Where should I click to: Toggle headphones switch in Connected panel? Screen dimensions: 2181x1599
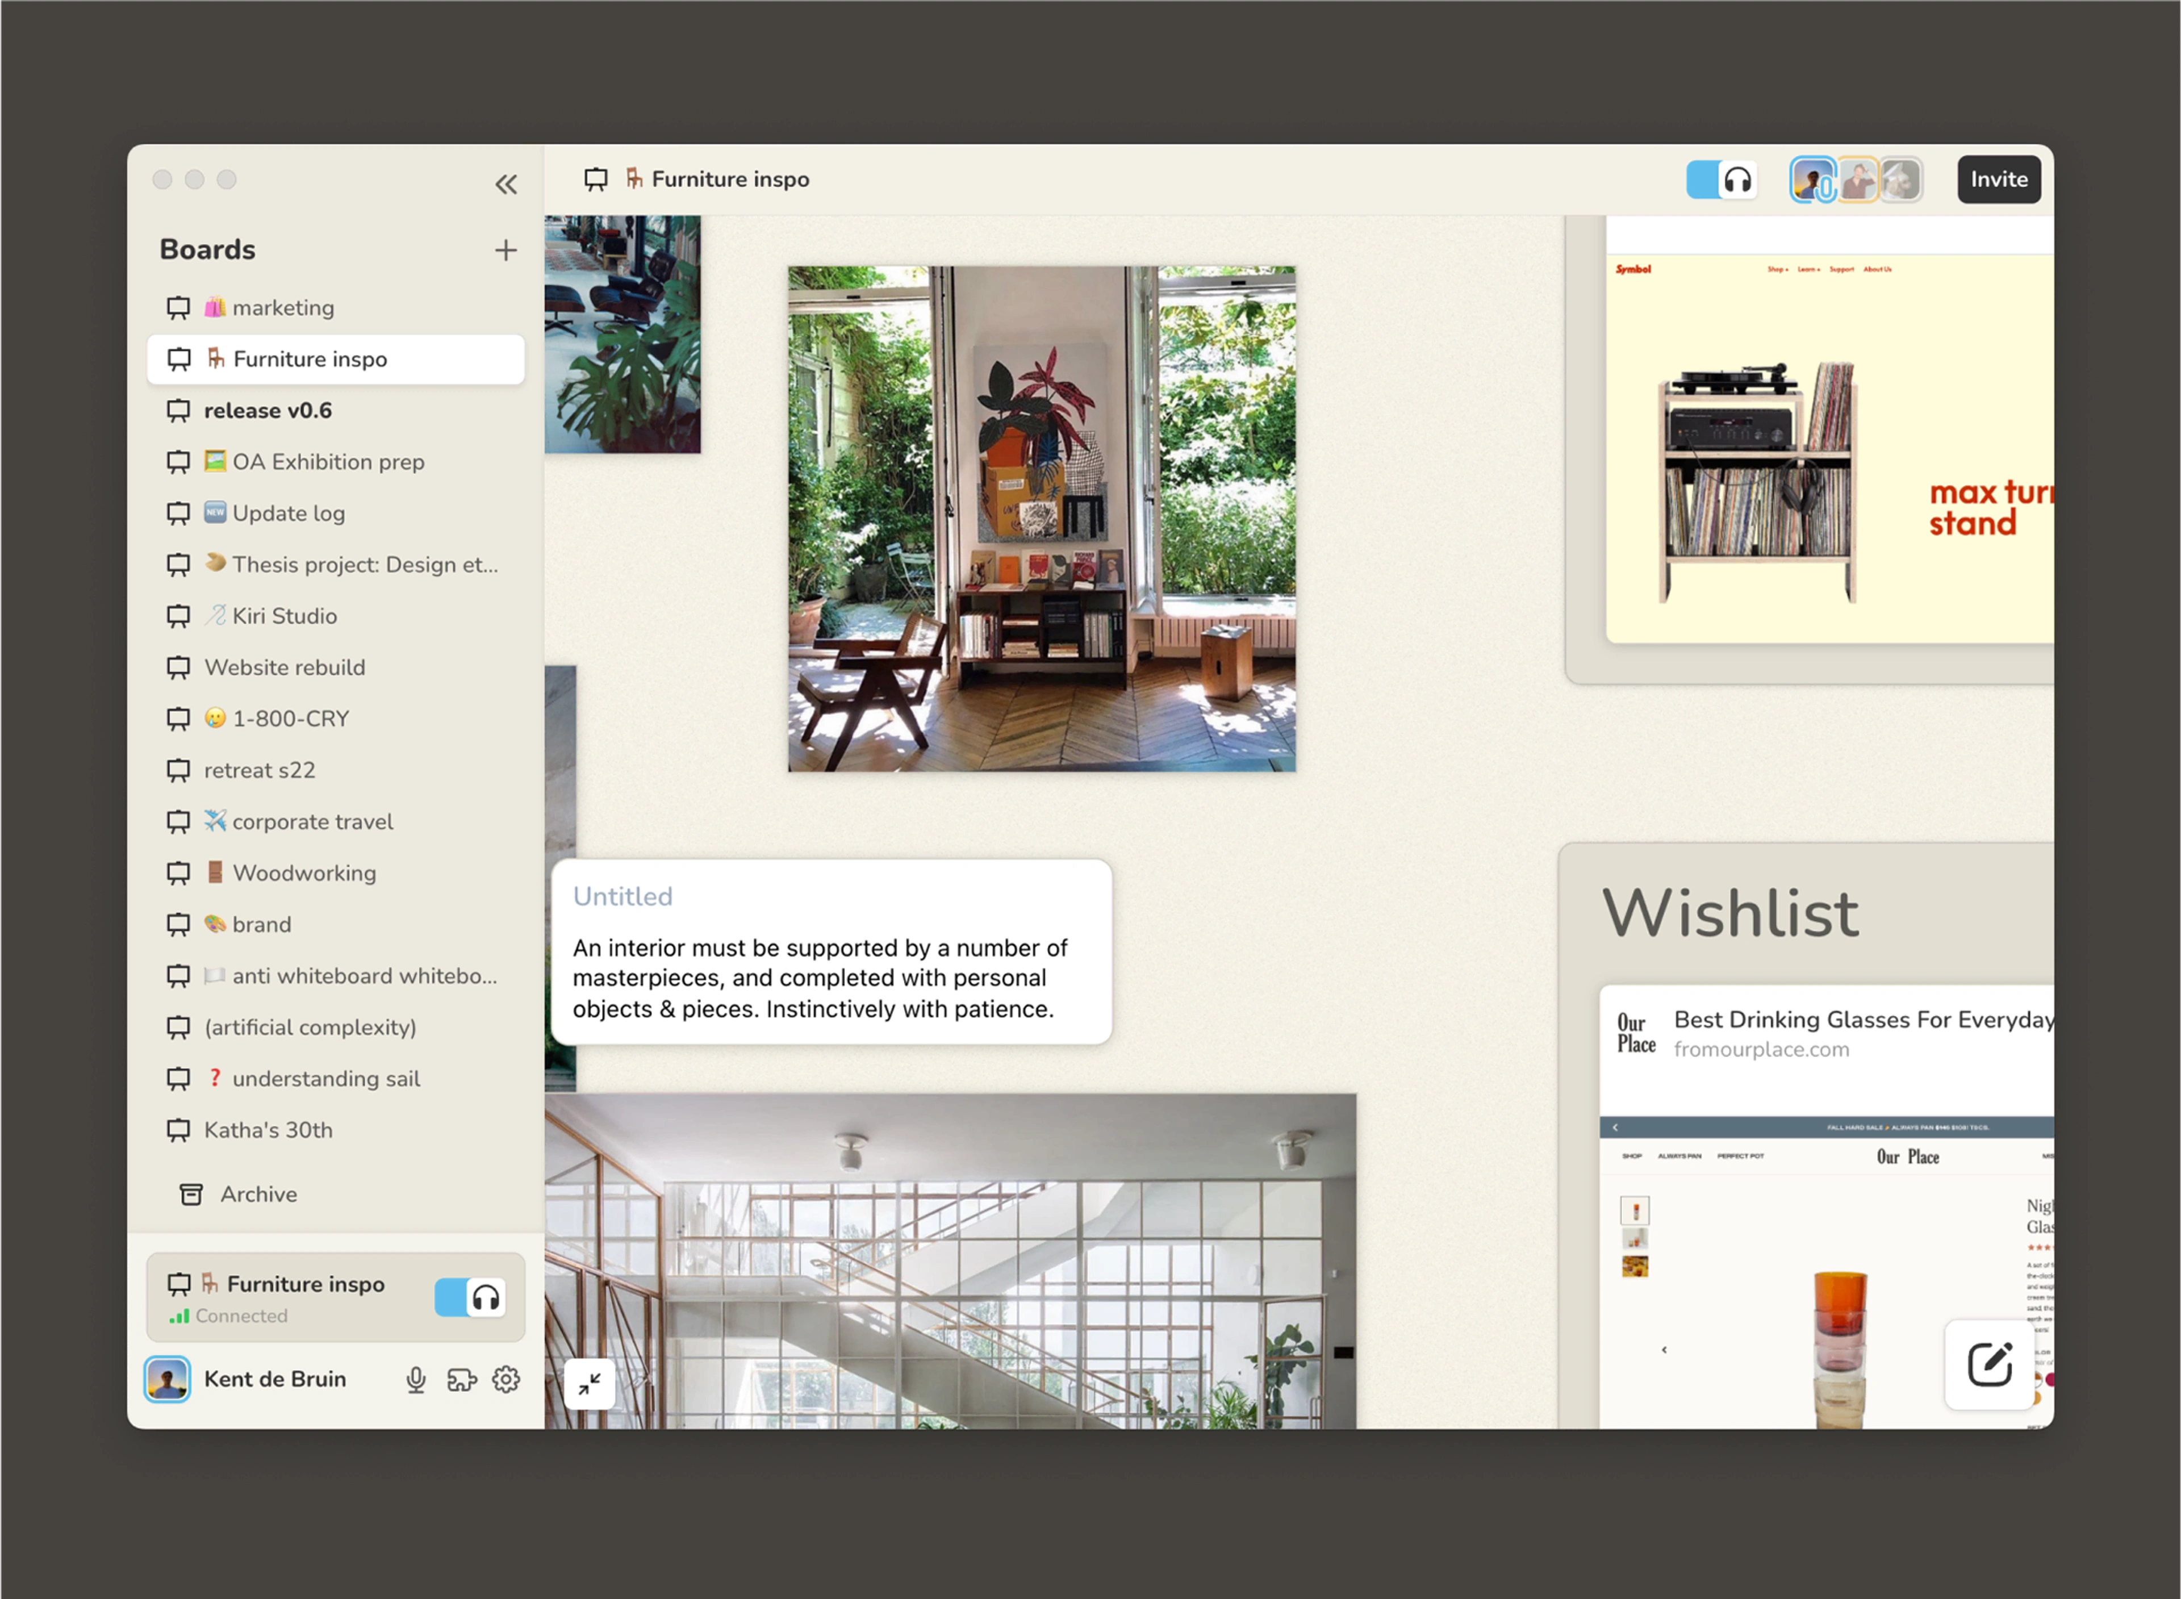(469, 1298)
